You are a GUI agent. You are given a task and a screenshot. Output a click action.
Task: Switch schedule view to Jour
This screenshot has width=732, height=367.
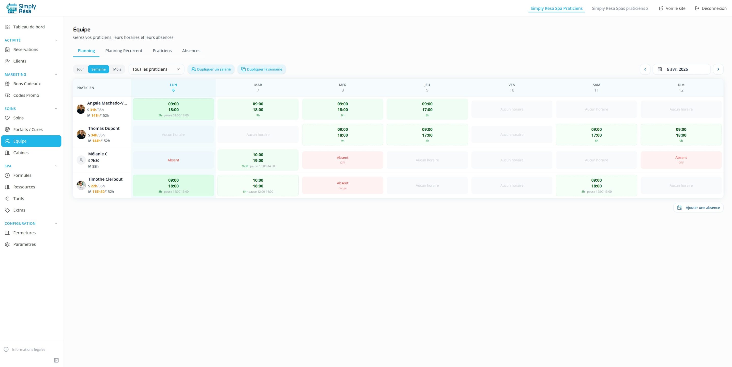coord(80,69)
